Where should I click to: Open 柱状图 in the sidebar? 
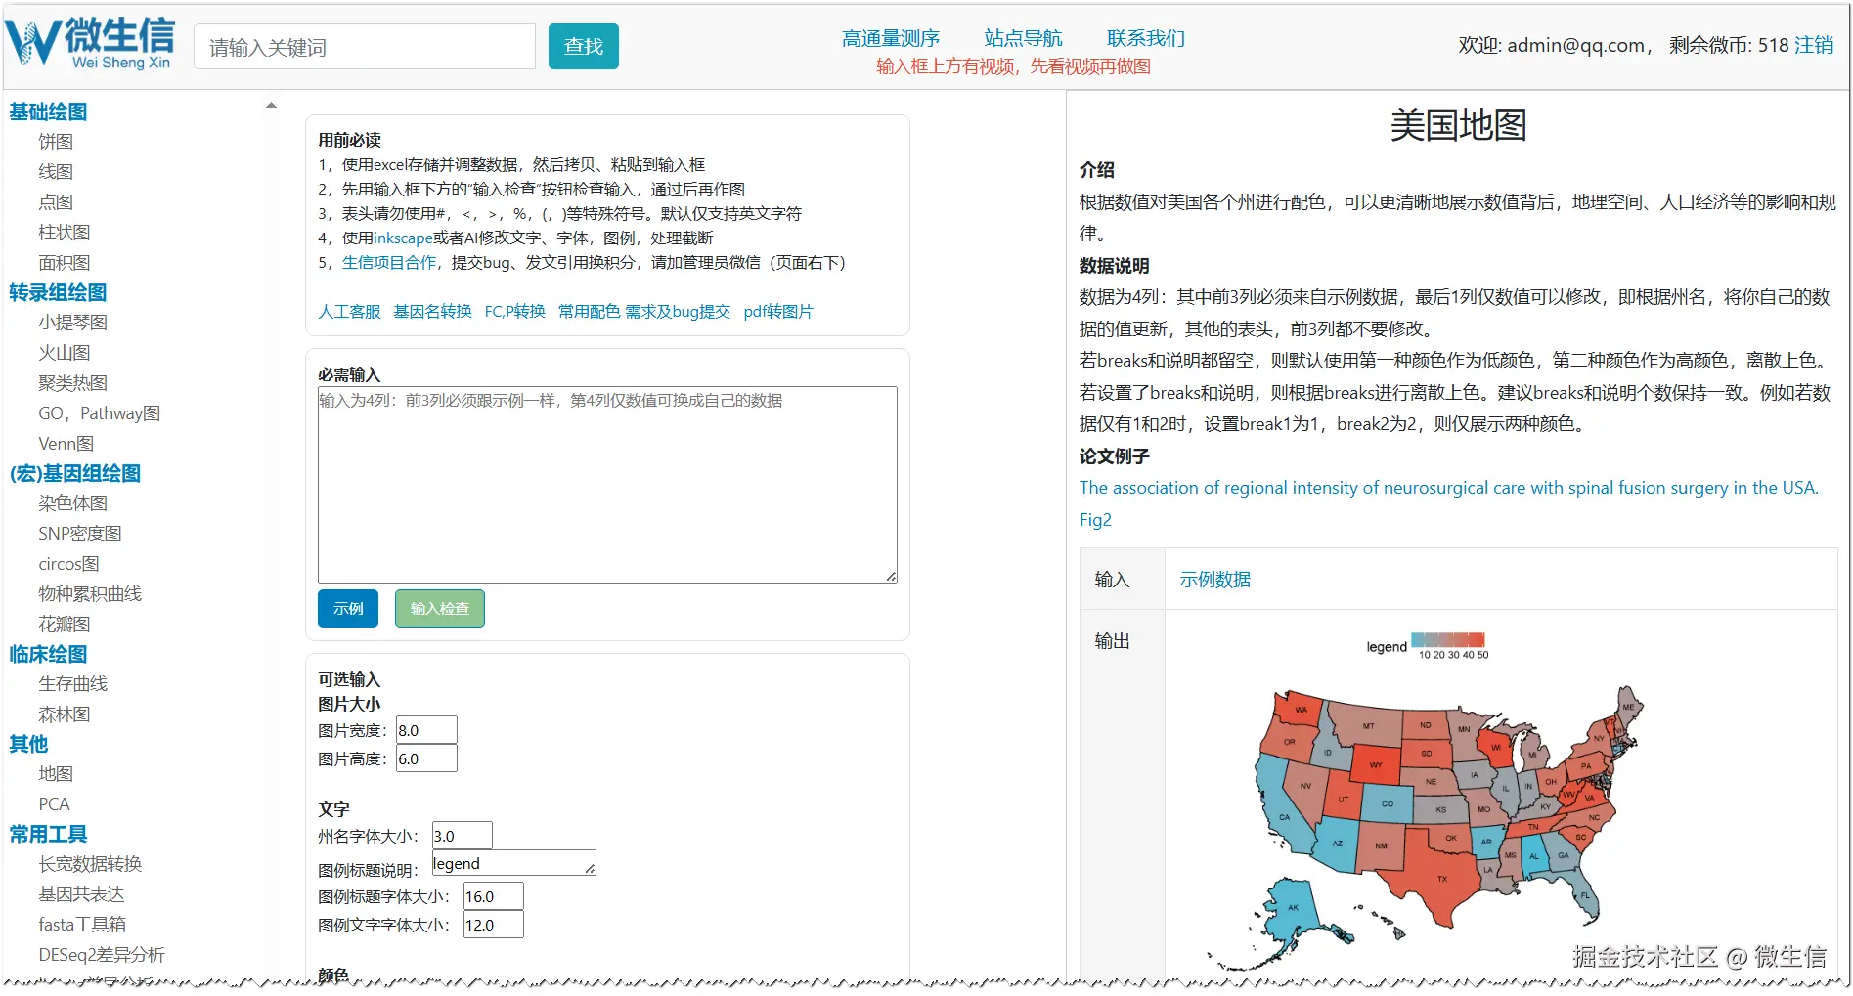65,233
